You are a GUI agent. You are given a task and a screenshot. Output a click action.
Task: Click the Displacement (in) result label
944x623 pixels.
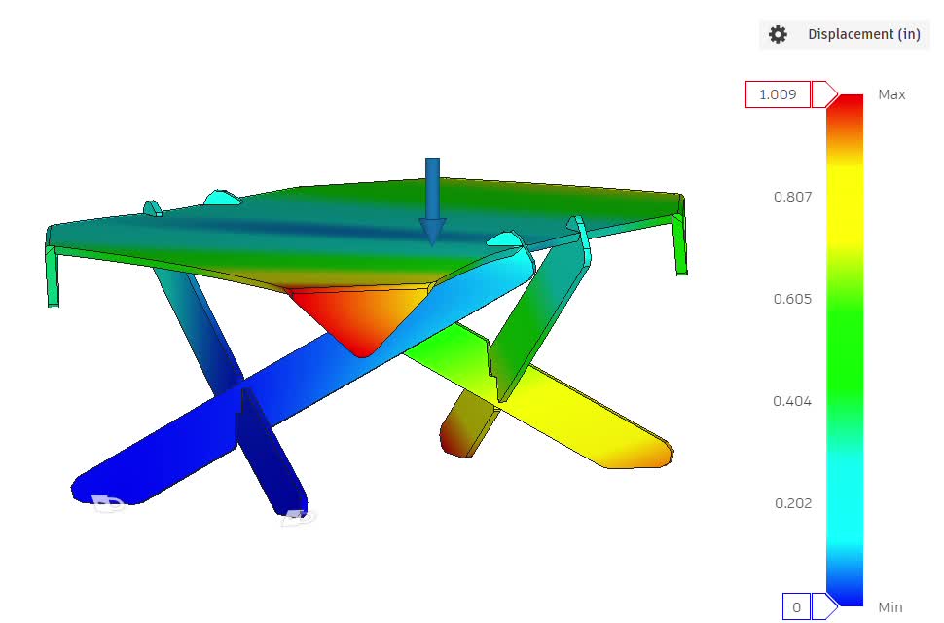(864, 34)
